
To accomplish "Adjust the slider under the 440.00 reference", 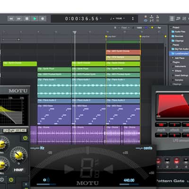I will click(x=129, y=184).
